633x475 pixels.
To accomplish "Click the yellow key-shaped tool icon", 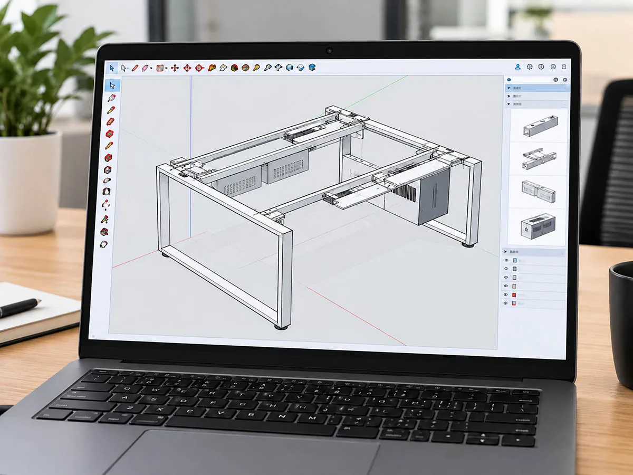I will (x=256, y=68).
